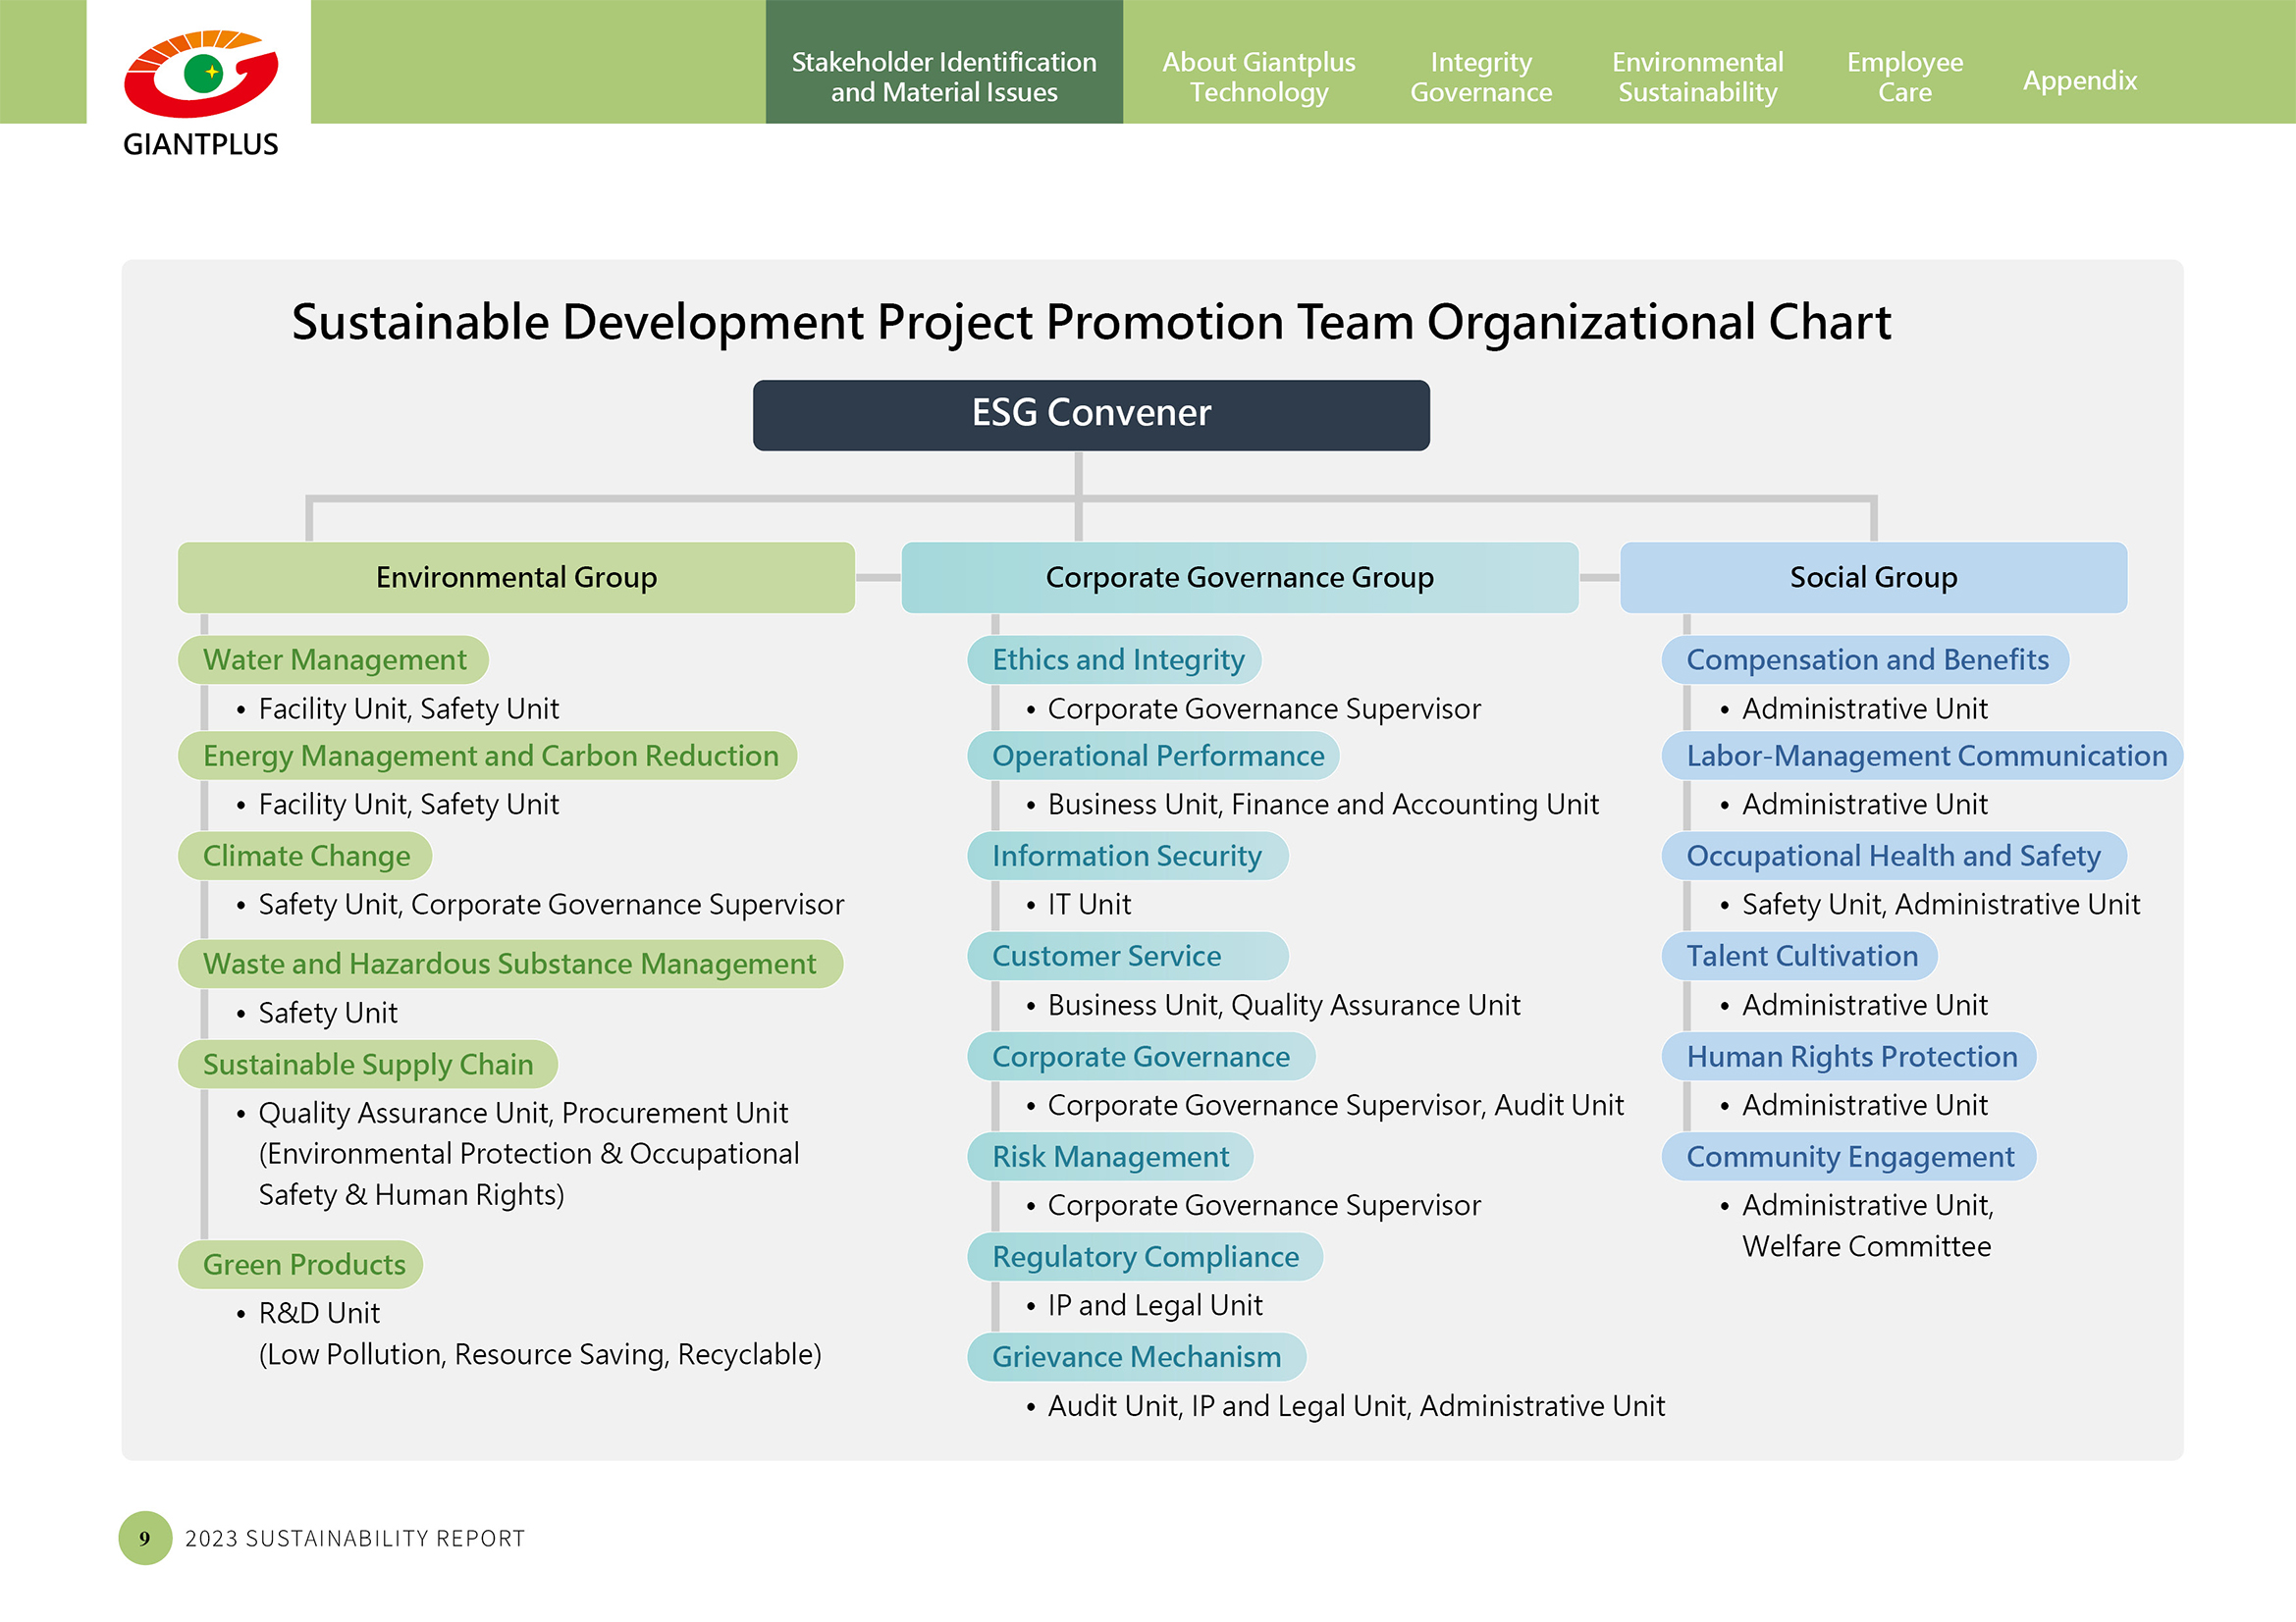
Task: Select the Environmental Group header
Action: (x=516, y=577)
